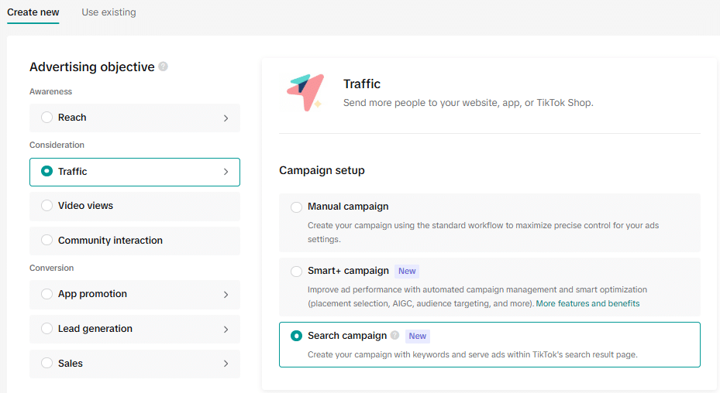Switch to the Use existing tab

[109, 12]
